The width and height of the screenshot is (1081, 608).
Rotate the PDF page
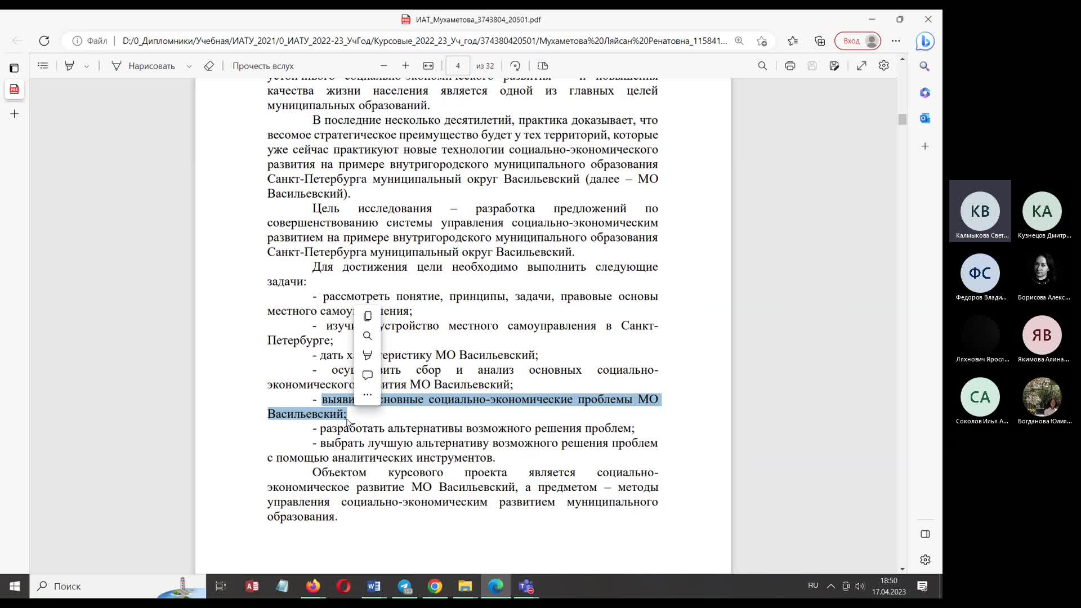click(515, 66)
